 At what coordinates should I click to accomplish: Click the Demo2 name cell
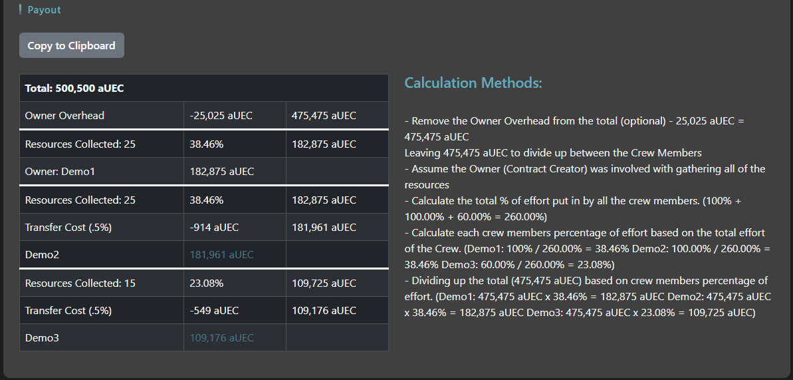point(102,255)
